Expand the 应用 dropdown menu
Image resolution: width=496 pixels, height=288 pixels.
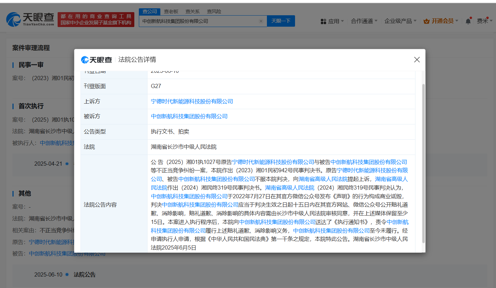pos(336,21)
